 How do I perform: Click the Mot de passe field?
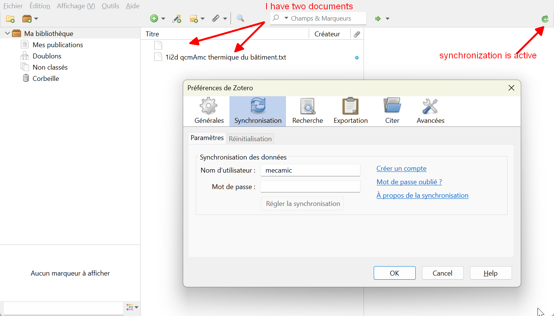(310, 186)
